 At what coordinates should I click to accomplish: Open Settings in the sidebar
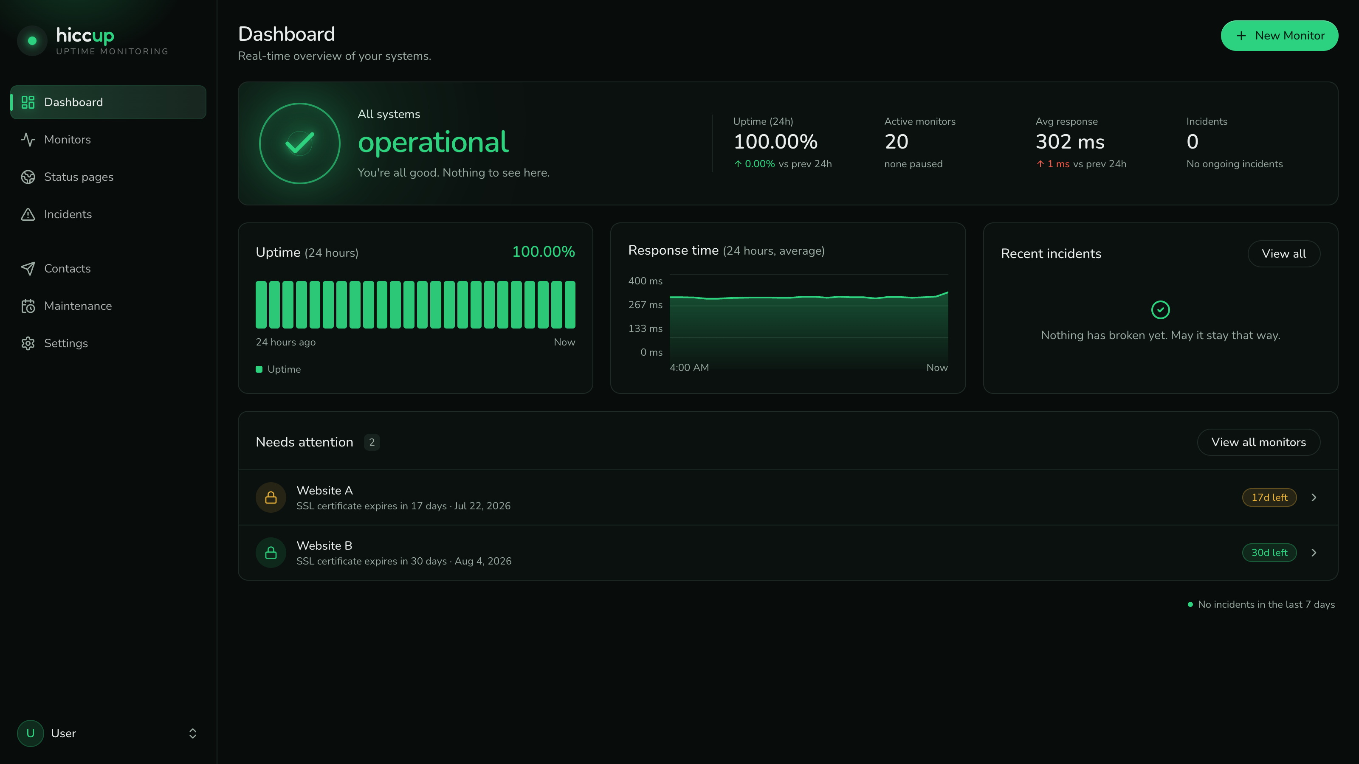point(108,344)
